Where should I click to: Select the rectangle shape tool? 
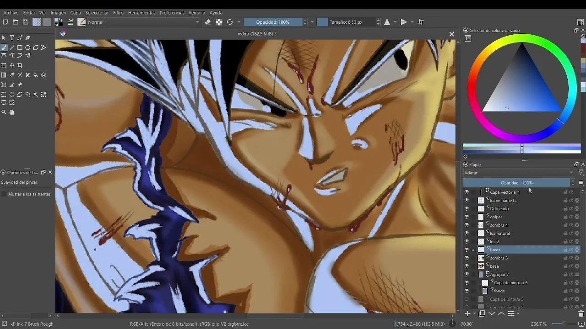[x=20, y=48]
